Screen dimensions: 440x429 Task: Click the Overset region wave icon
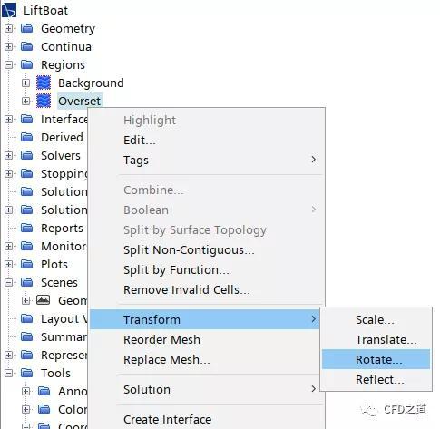tap(44, 101)
